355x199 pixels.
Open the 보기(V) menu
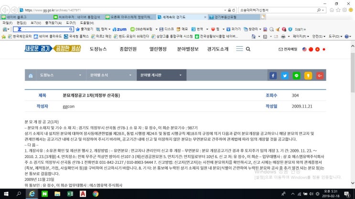(36, 23)
